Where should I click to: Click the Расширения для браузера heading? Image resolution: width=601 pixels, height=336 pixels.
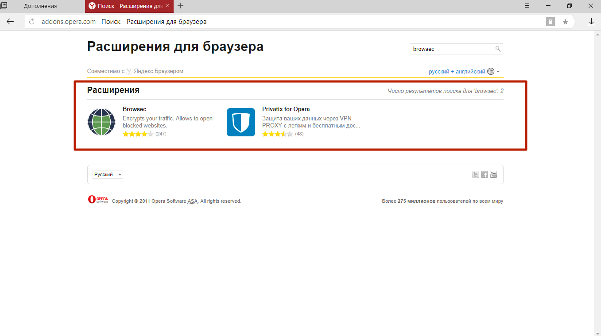pyautogui.click(x=175, y=46)
